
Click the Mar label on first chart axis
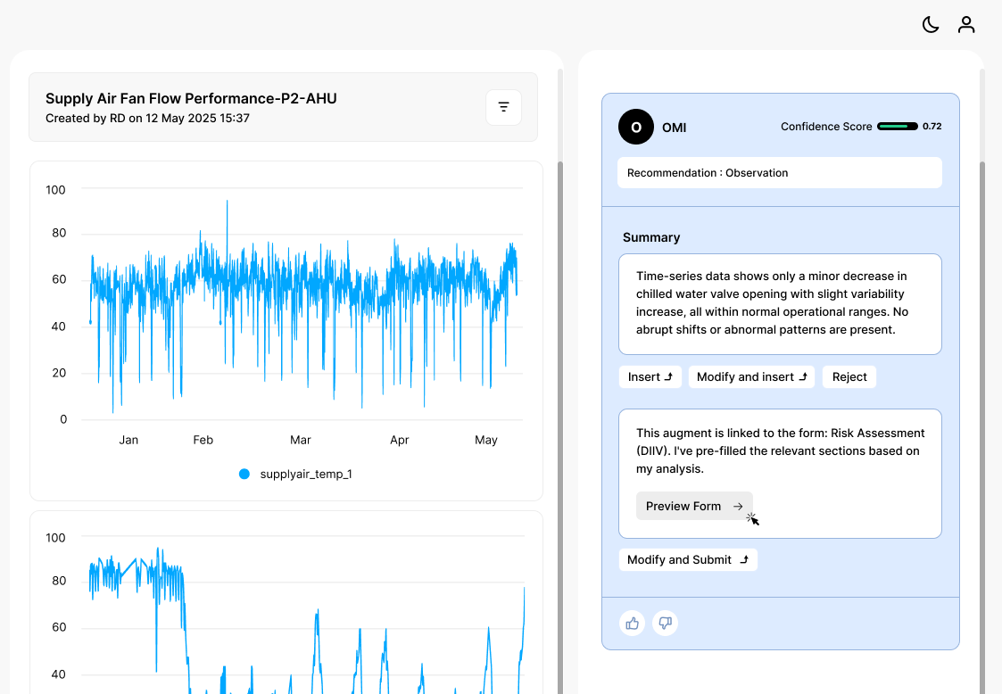coord(301,441)
